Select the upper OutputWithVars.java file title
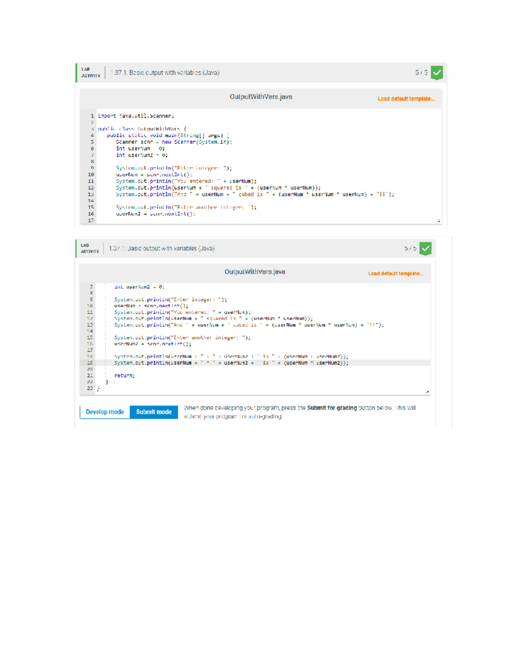The image size is (513, 664). click(x=261, y=97)
